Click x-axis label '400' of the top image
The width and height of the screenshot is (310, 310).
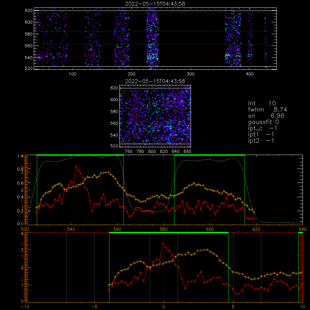click(x=250, y=74)
